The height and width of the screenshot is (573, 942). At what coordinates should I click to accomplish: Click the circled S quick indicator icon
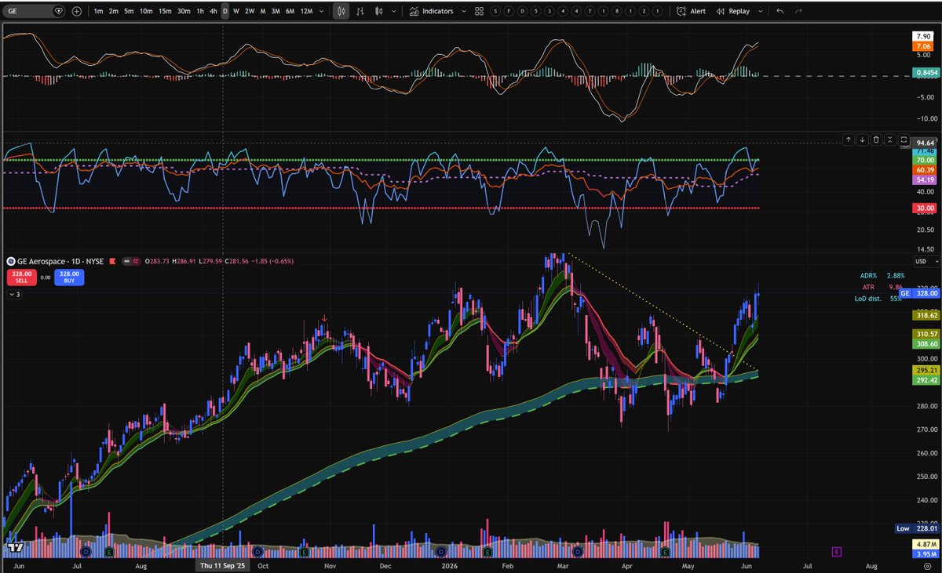[495, 12]
